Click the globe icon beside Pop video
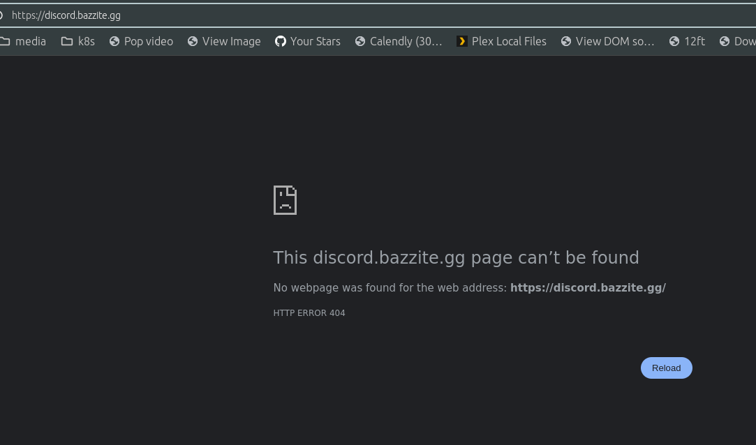The image size is (756, 445). (114, 41)
